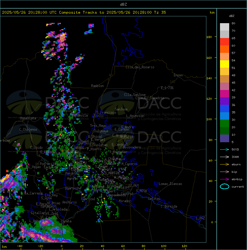Select the light gray 70-80 dBZ swatch
247x250 pixels.
pos(224,27)
